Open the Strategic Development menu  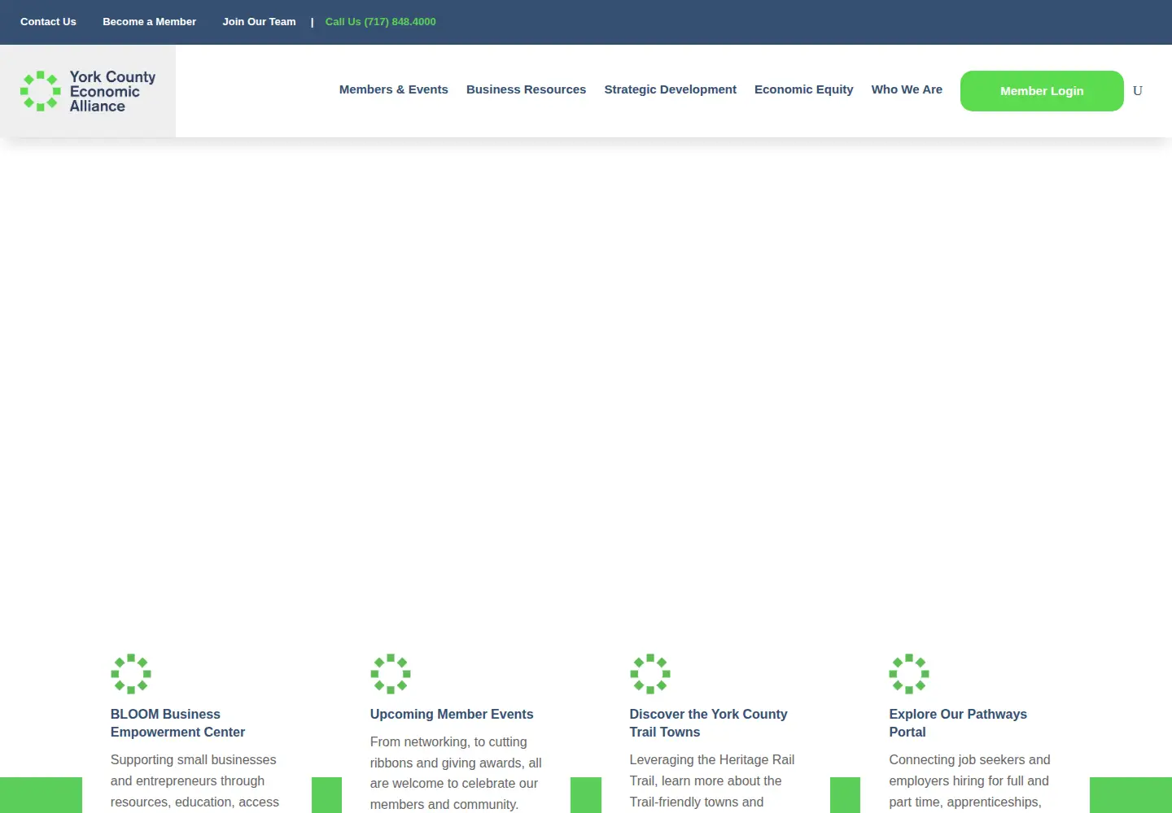[671, 89]
